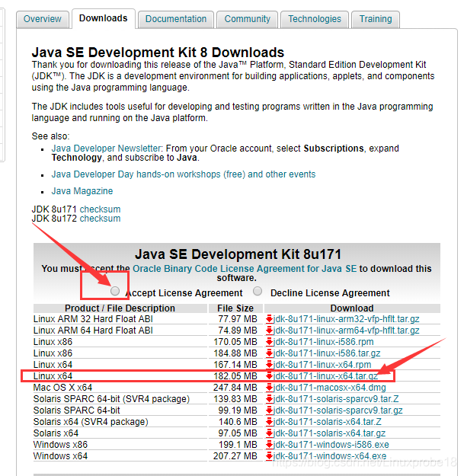Click Linux ARM 32 Hard Float ABI text
The height and width of the screenshot is (476, 464).
coord(93,319)
